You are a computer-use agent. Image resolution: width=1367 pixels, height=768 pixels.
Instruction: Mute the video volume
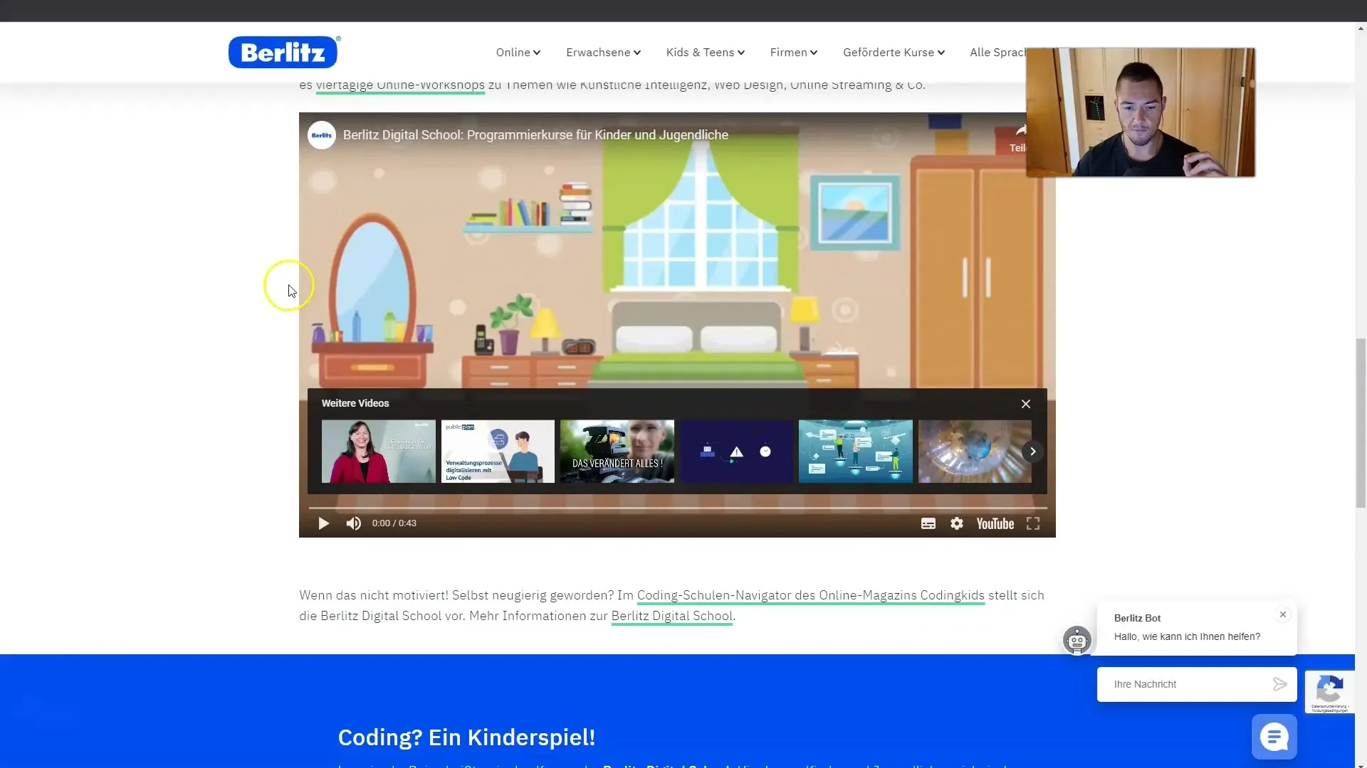point(354,523)
